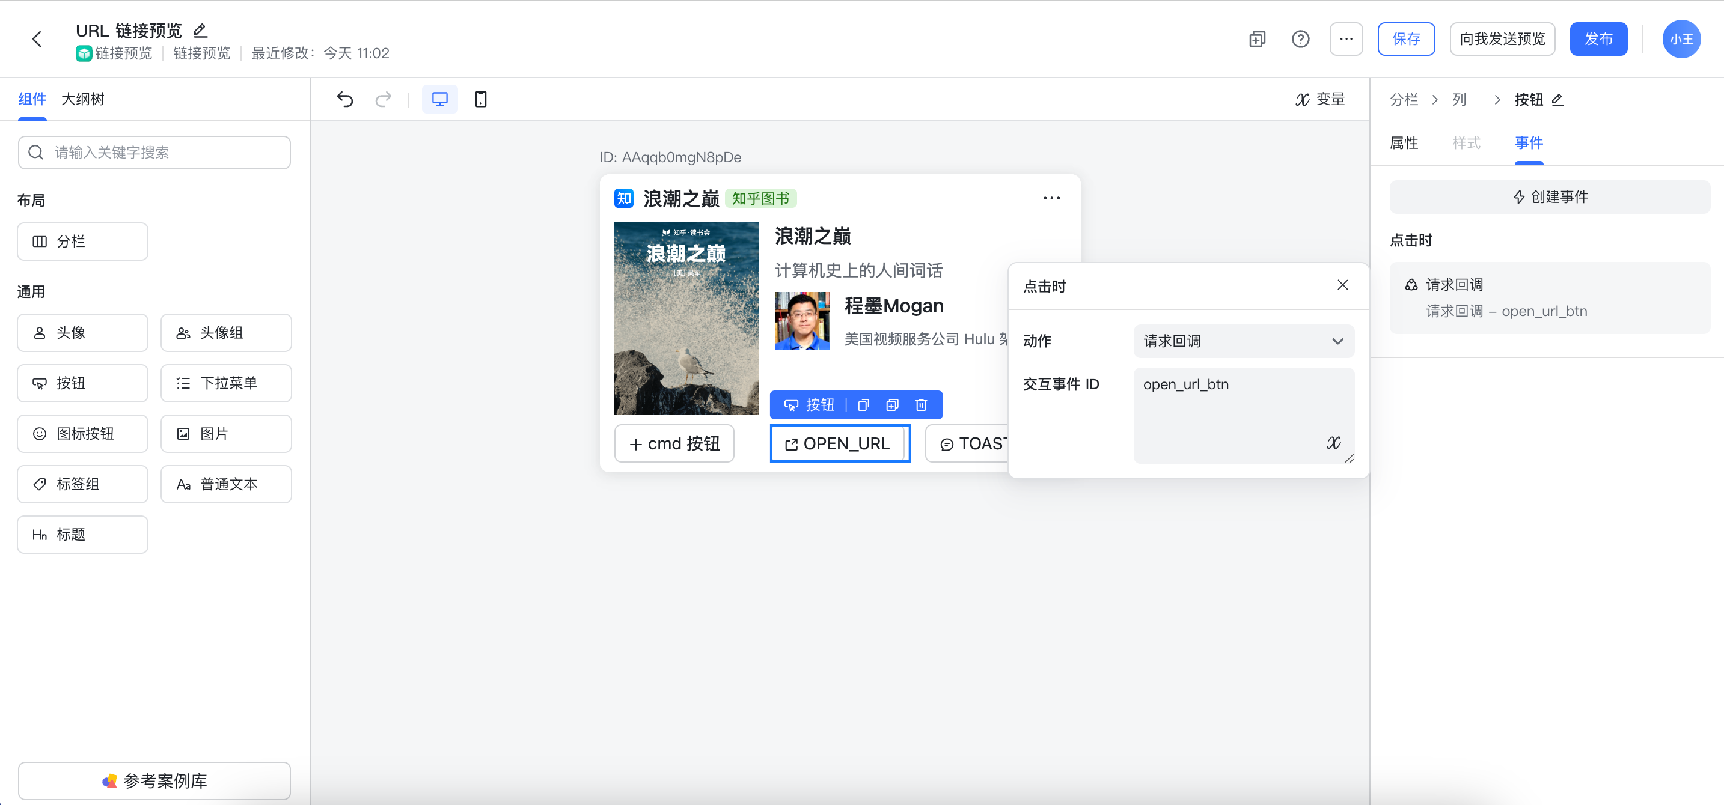Viewport: 1724px width, 805px height.
Task: Open the card's three-dot menu
Action: (1051, 199)
